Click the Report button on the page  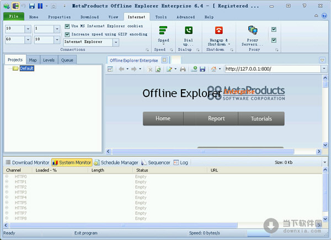tap(216, 118)
